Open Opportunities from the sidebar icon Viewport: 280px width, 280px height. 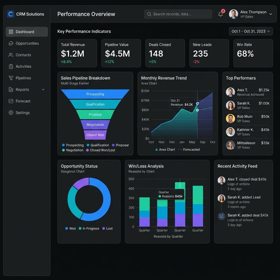[x=10, y=43]
